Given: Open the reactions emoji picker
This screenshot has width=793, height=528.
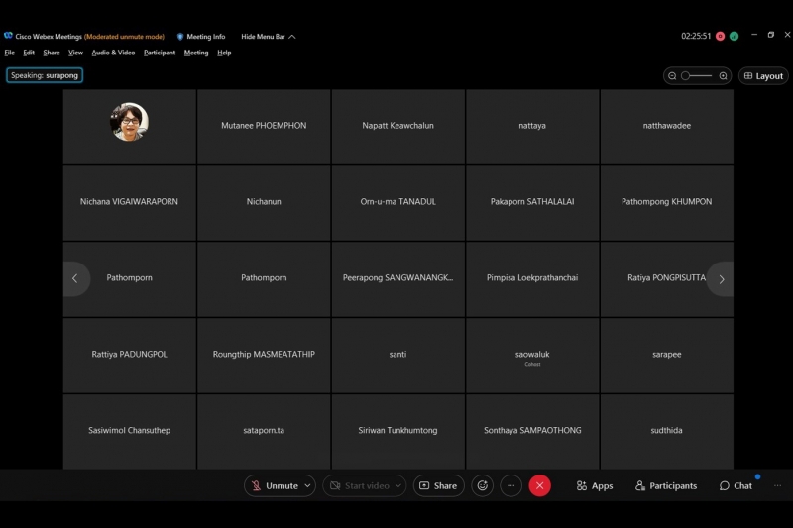Looking at the screenshot, I should click(x=483, y=485).
